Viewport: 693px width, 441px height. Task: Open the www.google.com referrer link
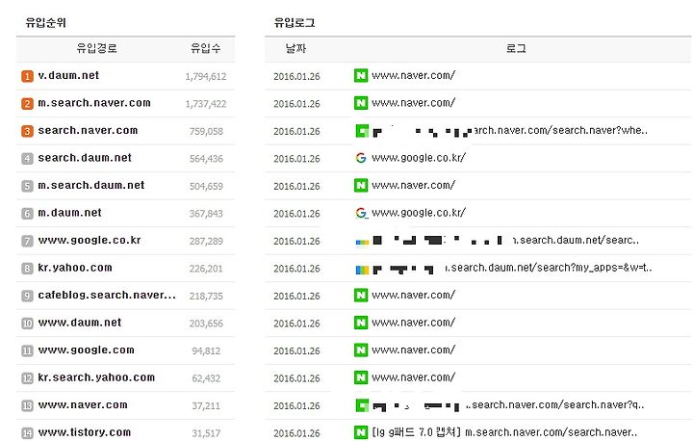[x=87, y=350]
